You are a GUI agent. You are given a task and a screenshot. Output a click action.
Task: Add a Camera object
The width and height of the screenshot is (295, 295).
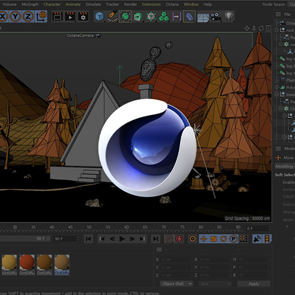(215, 17)
